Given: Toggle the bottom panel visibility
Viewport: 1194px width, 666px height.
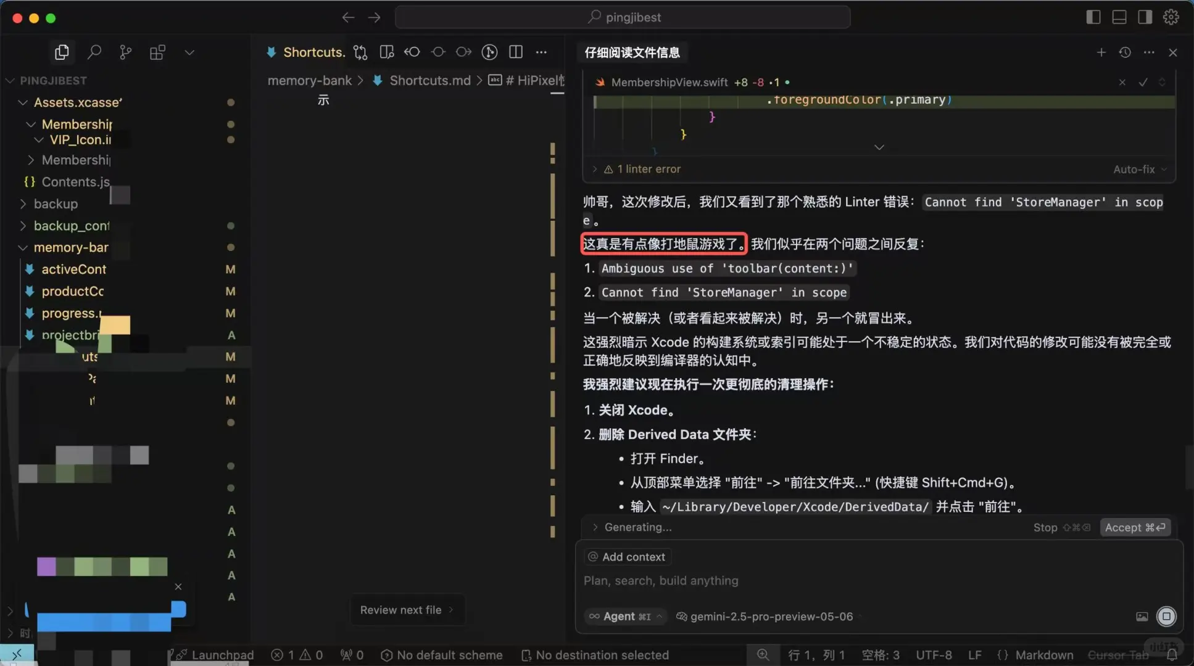Looking at the screenshot, I should (x=1119, y=17).
